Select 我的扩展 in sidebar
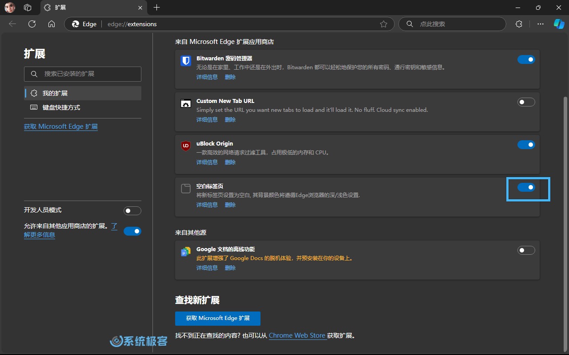 point(83,93)
